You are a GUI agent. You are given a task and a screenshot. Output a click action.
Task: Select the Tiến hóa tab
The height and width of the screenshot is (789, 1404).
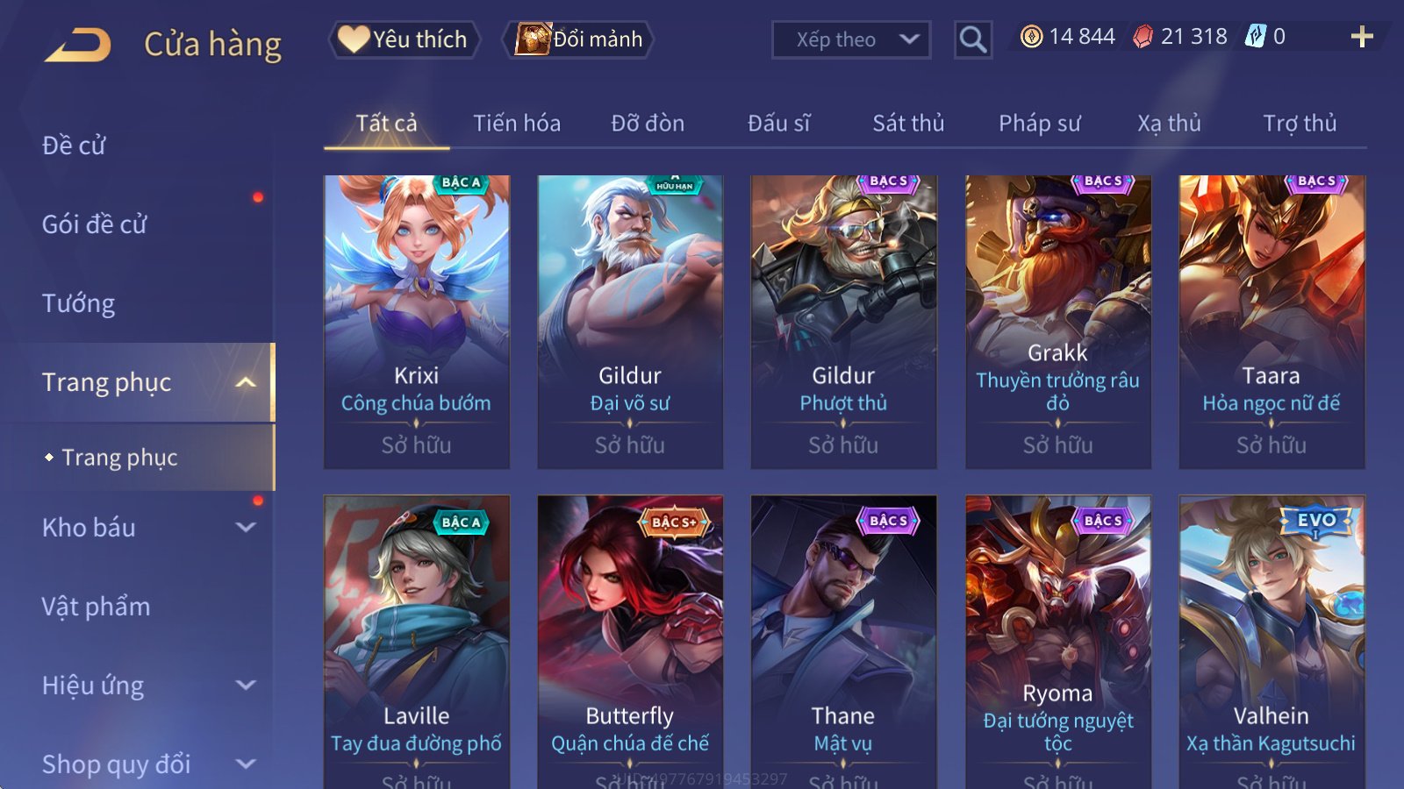click(x=517, y=124)
